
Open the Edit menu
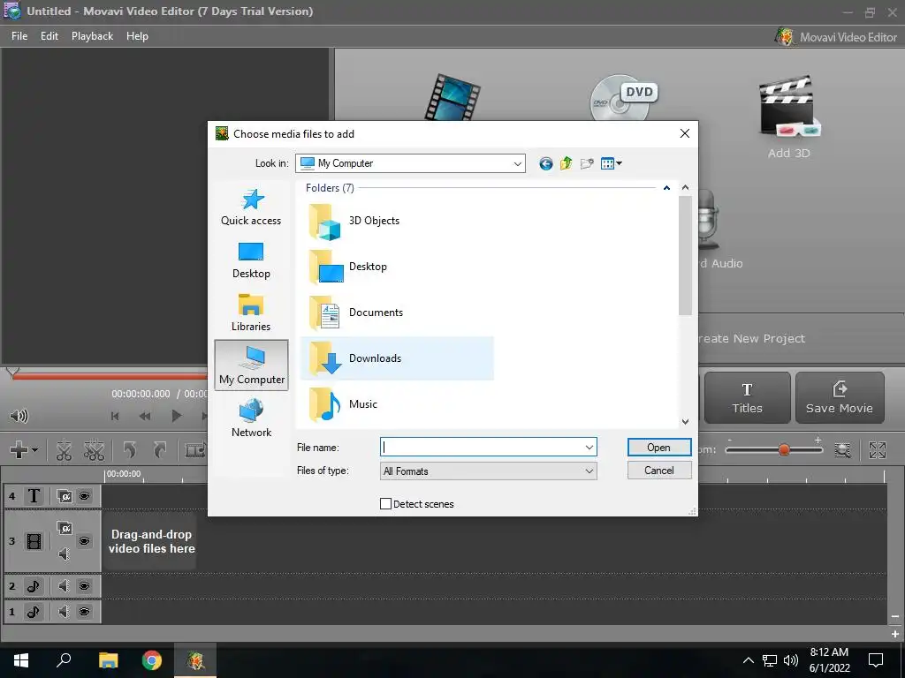pos(49,35)
